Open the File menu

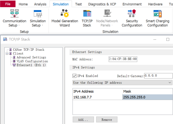pos(8,4)
